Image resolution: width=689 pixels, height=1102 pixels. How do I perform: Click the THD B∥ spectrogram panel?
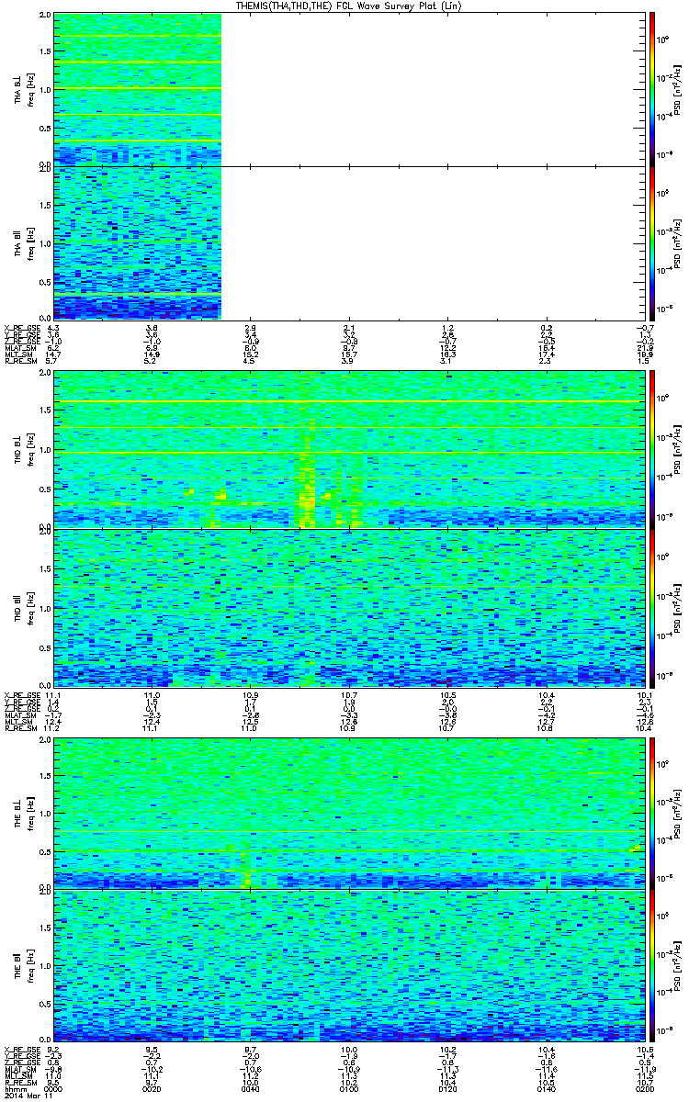click(349, 607)
